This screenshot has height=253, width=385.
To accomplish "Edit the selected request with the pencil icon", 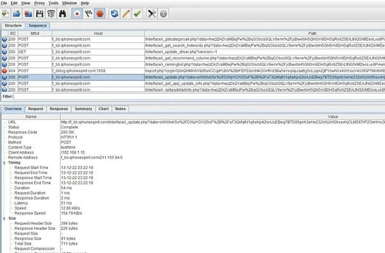I will 126,13.
